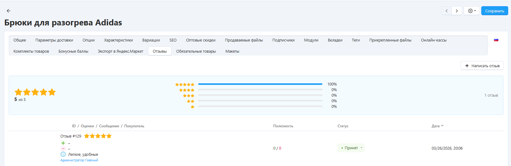The image size is (511, 166).
Task: Open the Администратор Главный profile link
Action: coord(79,160)
